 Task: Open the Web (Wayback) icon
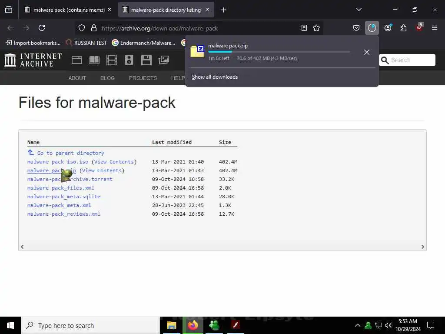tap(77, 60)
